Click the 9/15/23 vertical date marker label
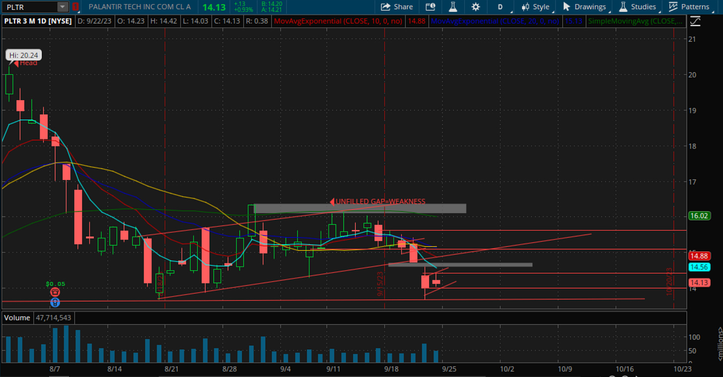Image resolution: width=723 pixels, height=377 pixels. [380, 284]
